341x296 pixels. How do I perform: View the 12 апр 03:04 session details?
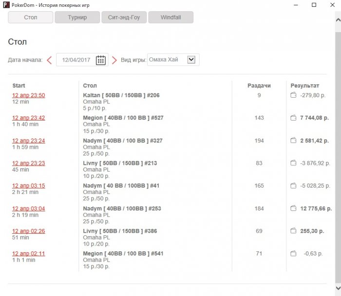pos(29,209)
